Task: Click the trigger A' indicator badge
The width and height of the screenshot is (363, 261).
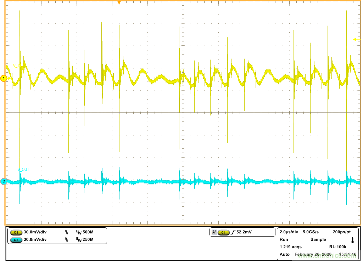Action: pos(214,232)
